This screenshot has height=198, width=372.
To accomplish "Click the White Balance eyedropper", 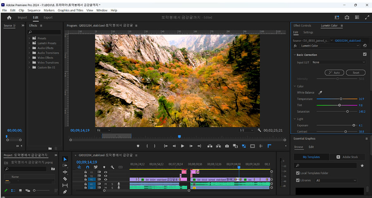I will click(320, 93).
